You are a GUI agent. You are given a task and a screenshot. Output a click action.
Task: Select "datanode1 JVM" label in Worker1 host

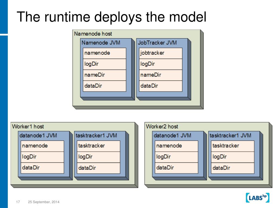click(38, 135)
